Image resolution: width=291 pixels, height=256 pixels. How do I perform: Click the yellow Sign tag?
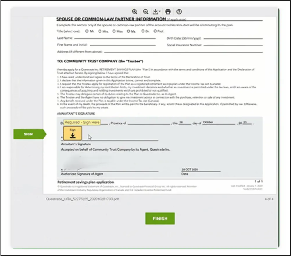tap(73, 133)
